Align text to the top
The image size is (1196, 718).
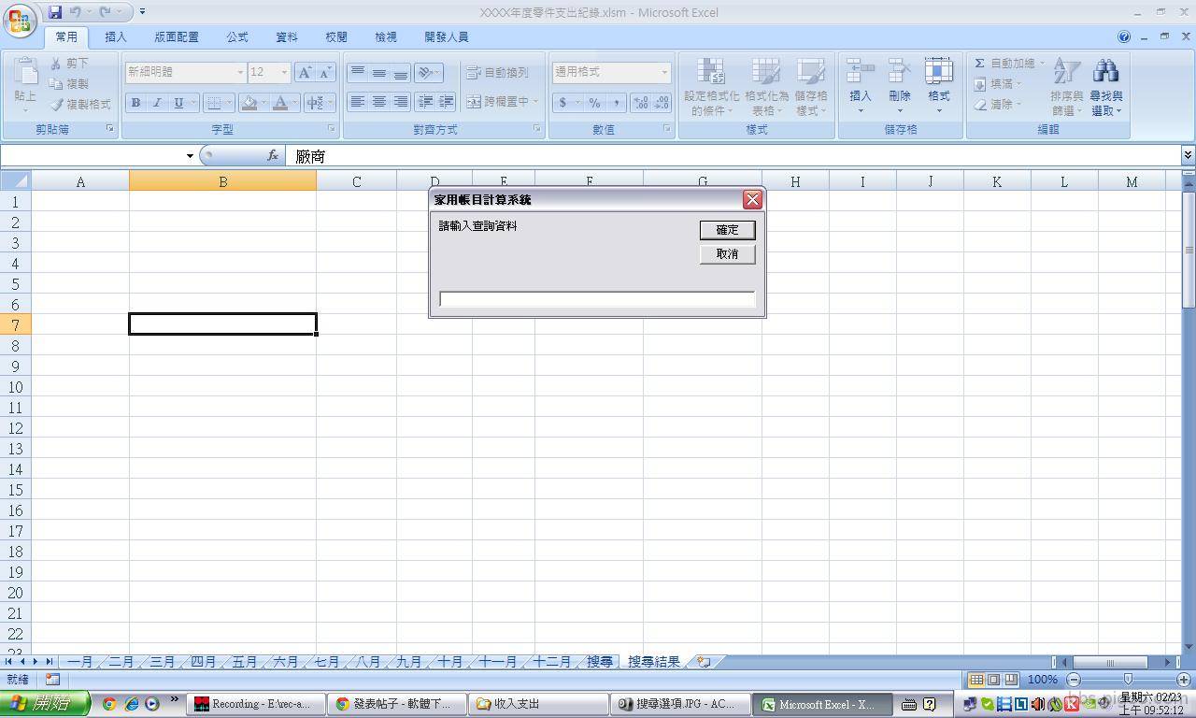[357, 72]
